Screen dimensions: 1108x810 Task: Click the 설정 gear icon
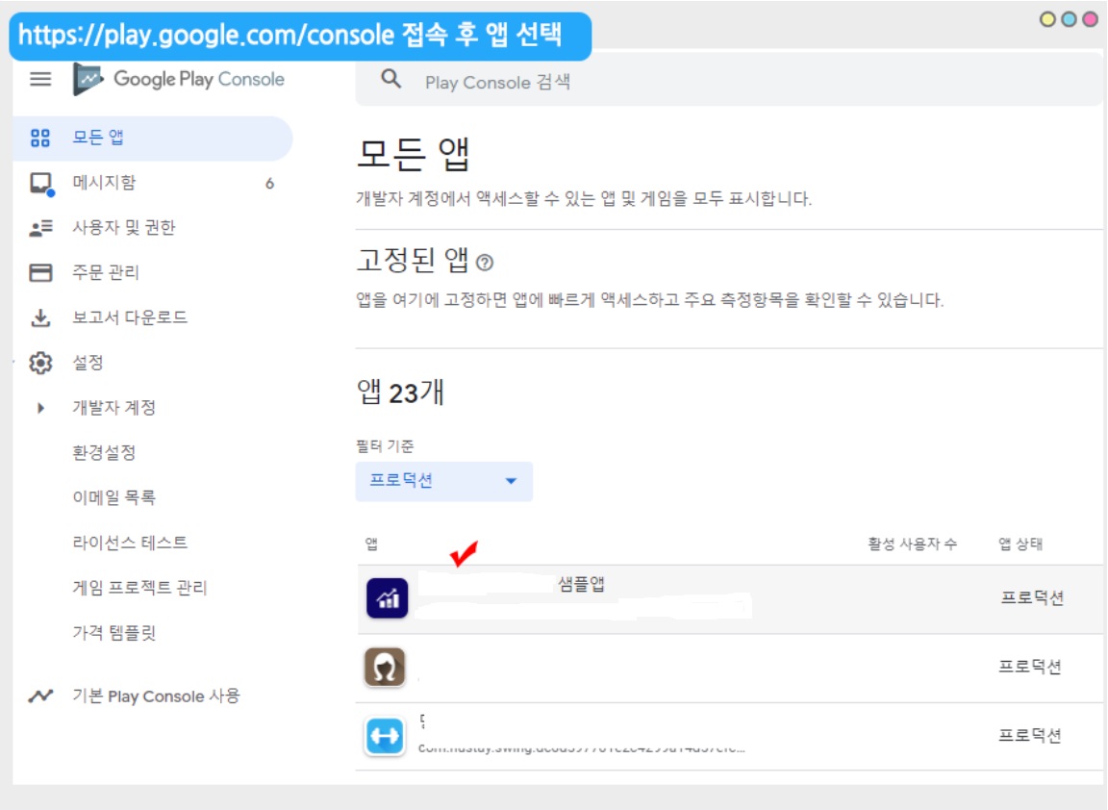40,364
